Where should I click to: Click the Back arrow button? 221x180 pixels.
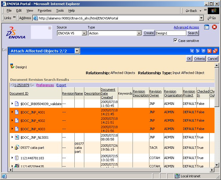pos(191,11)
